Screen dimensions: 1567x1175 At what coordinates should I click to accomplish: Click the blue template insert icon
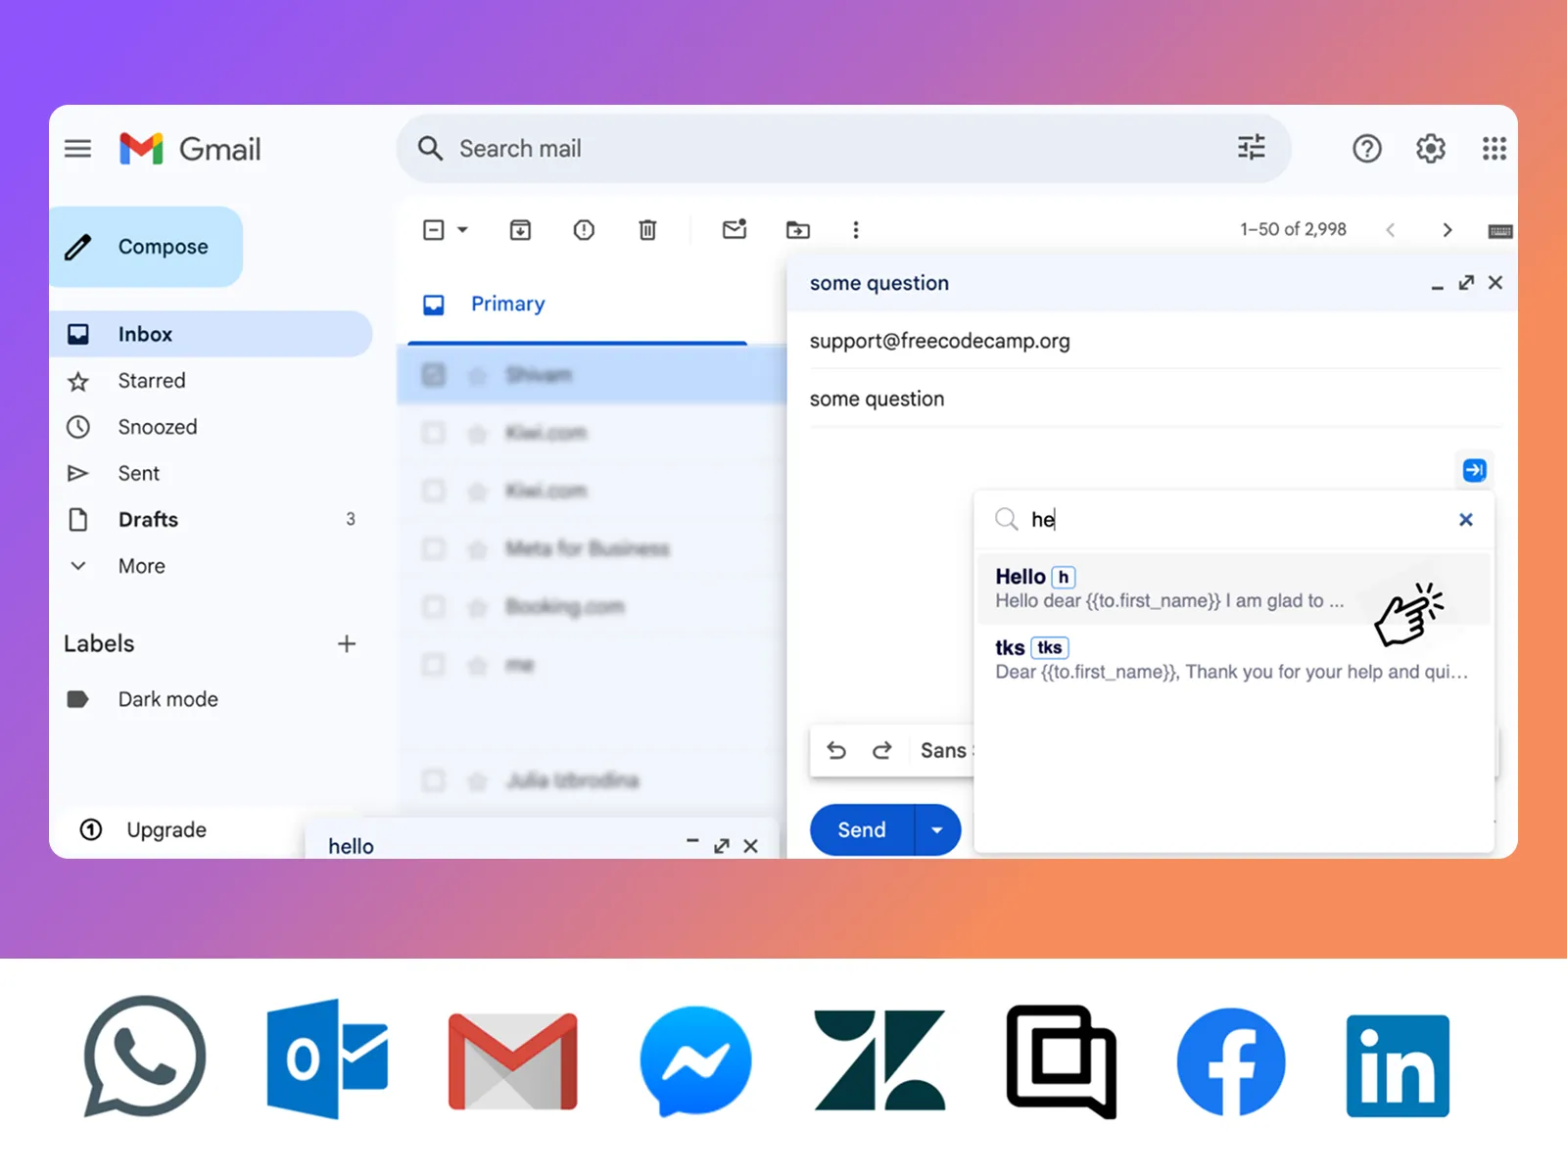pos(1474,470)
